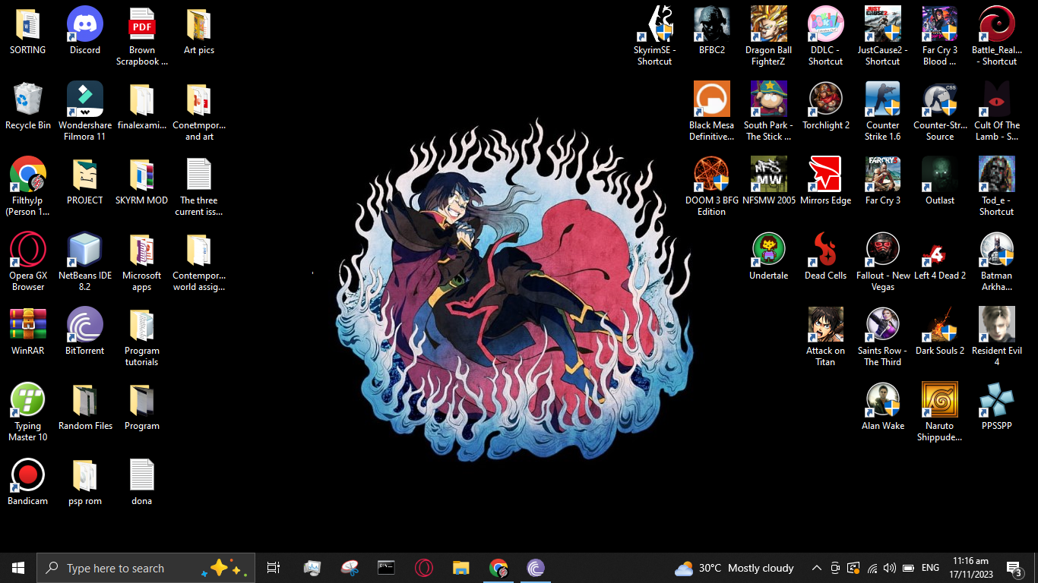
Task: Launch Torchlight 2
Action: 826,106
